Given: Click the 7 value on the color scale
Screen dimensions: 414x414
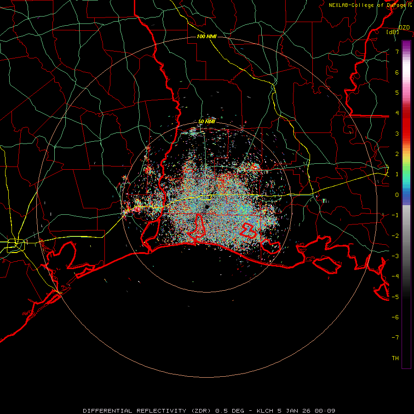Looking at the screenshot, I should tap(397, 52).
